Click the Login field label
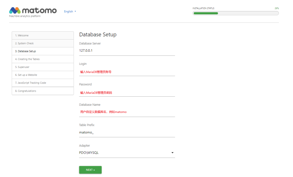 pos(83,64)
